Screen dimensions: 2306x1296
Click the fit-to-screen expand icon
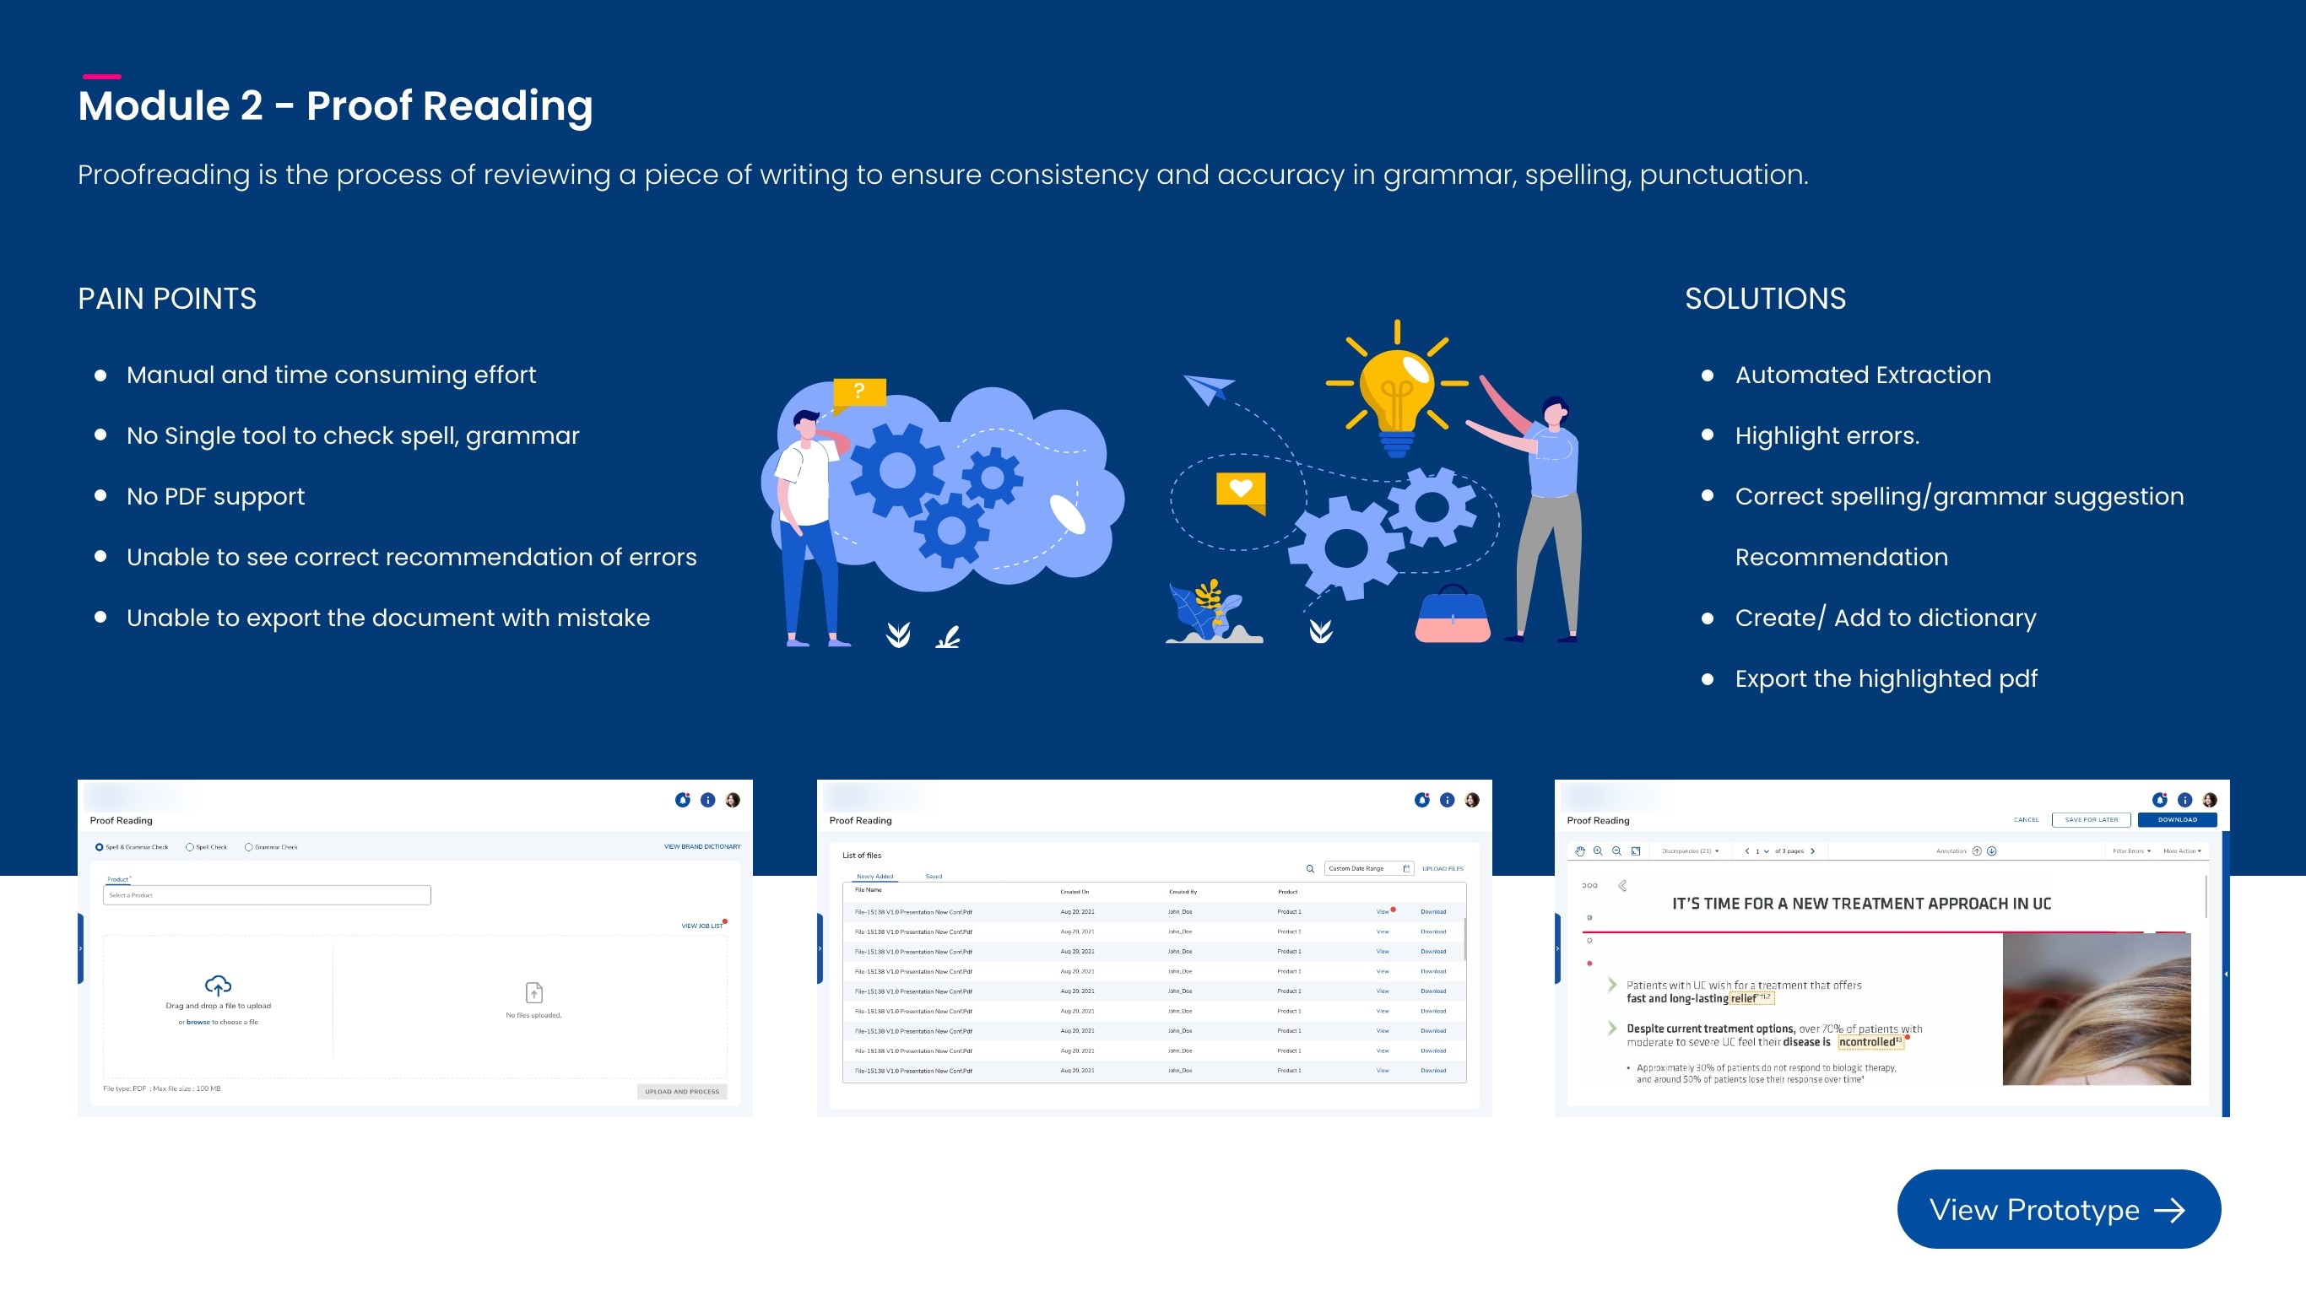pyautogui.click(x=1636, y=851)
